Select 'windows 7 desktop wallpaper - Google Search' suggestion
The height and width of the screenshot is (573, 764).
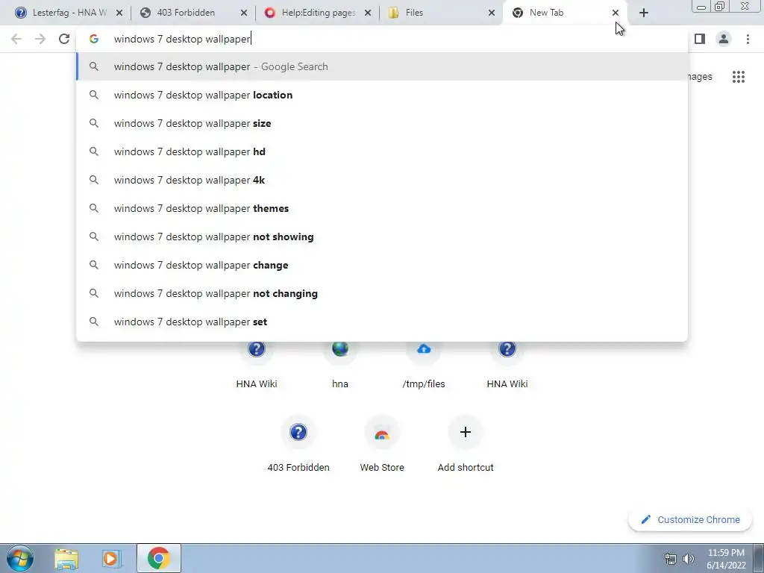tap(382, 66)
